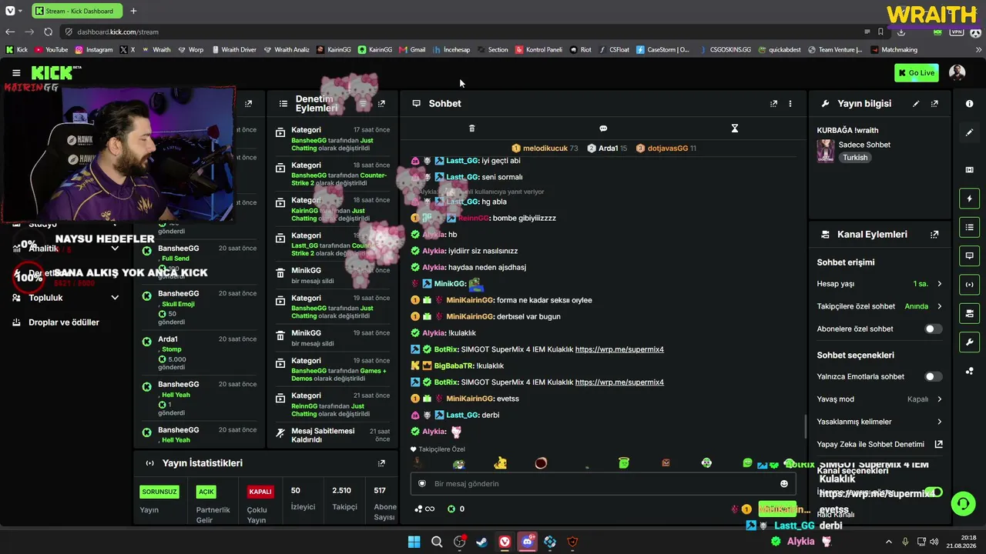Open first wrp.me/supermix4 link in chat
This screenshot has height=554, width=986.
click(619, 349)
